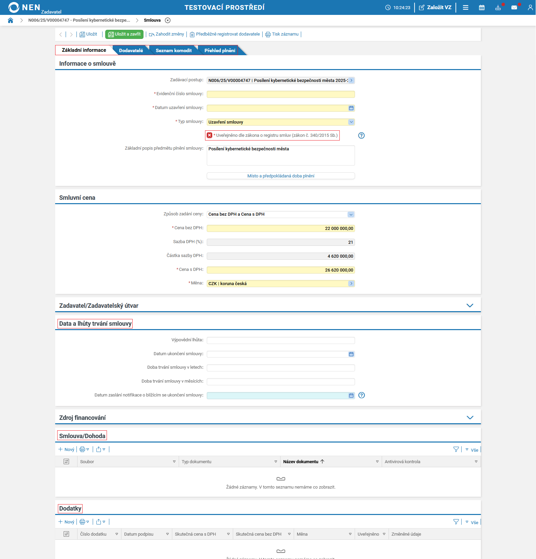Screen dimensions: 536x559
Task: Click the home icon in breadcrumb
Action: 10,20
